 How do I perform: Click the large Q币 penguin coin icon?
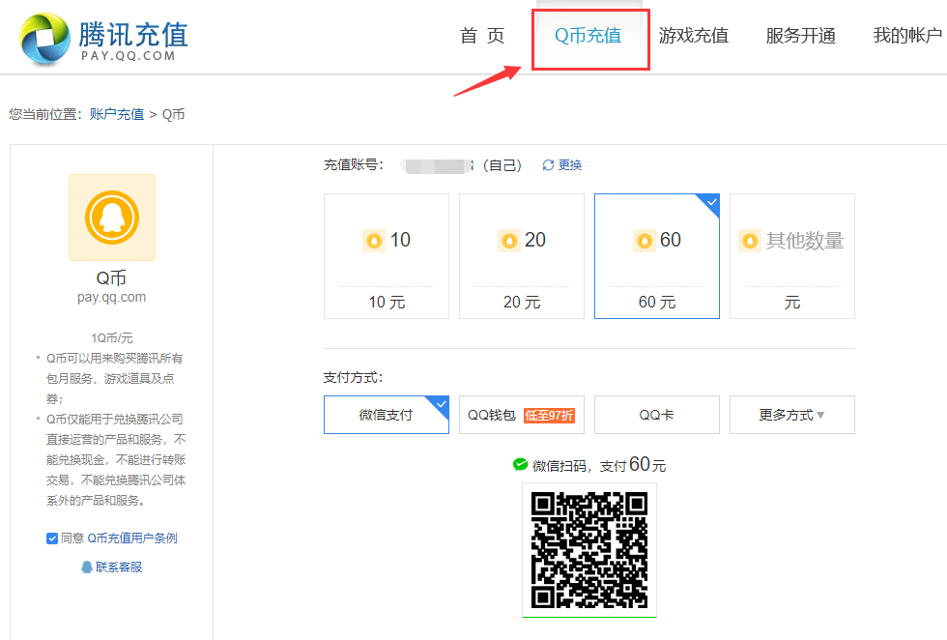coord(112,218)
